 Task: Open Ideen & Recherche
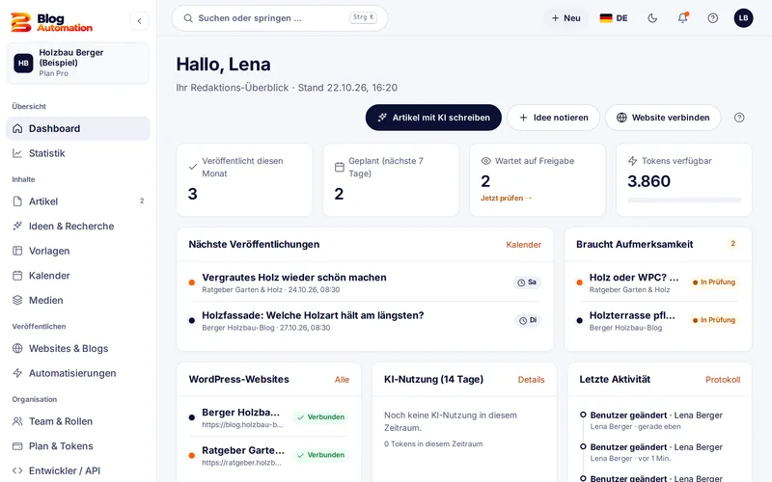(78, 227)
